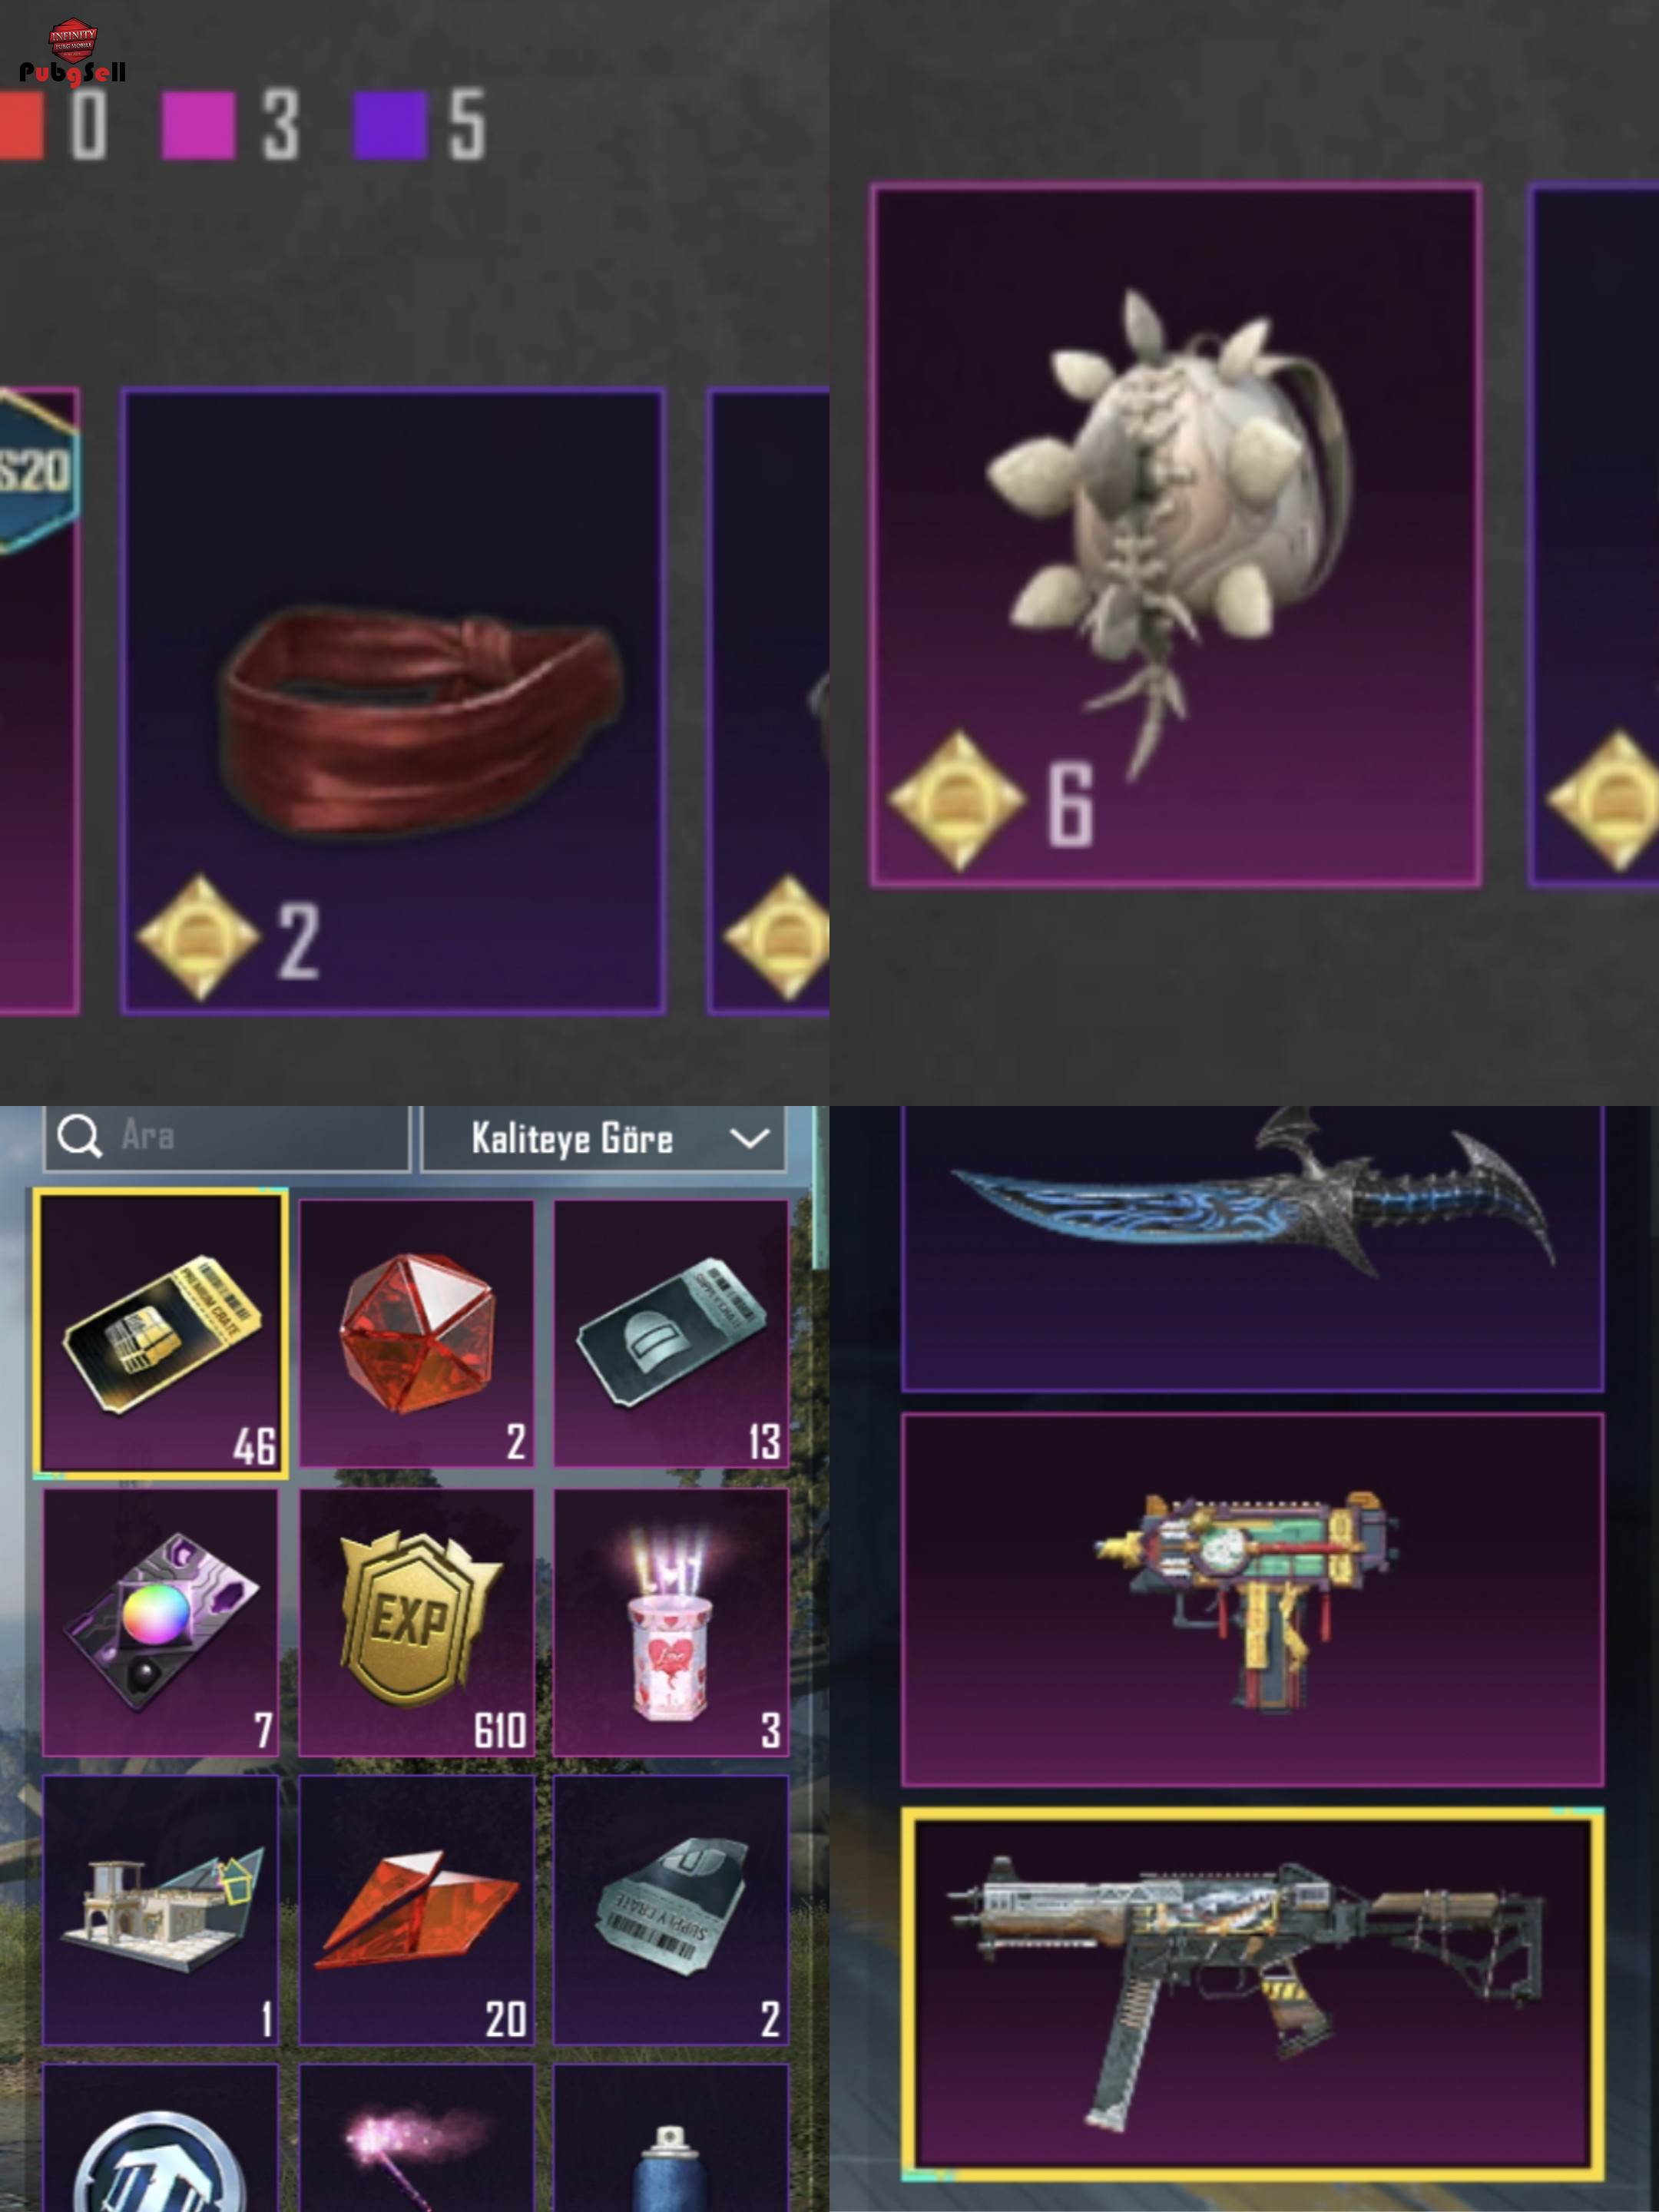The width and height of the screenshot is (1659, 2212).
Task: Click the chevron arrow beside Kaliteye Göre
Action: [749, 1138]
